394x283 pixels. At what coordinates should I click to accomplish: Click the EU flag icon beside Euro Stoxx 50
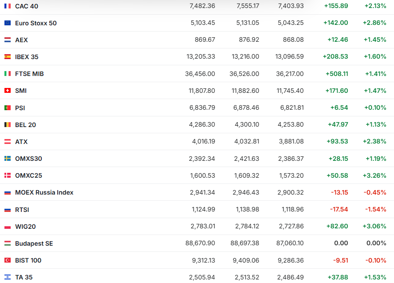pyautogui.click(x=8, y=23)
